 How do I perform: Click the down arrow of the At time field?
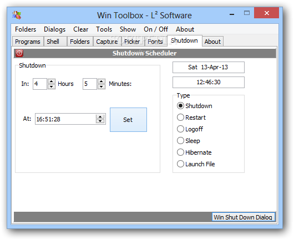click(100, 121)
